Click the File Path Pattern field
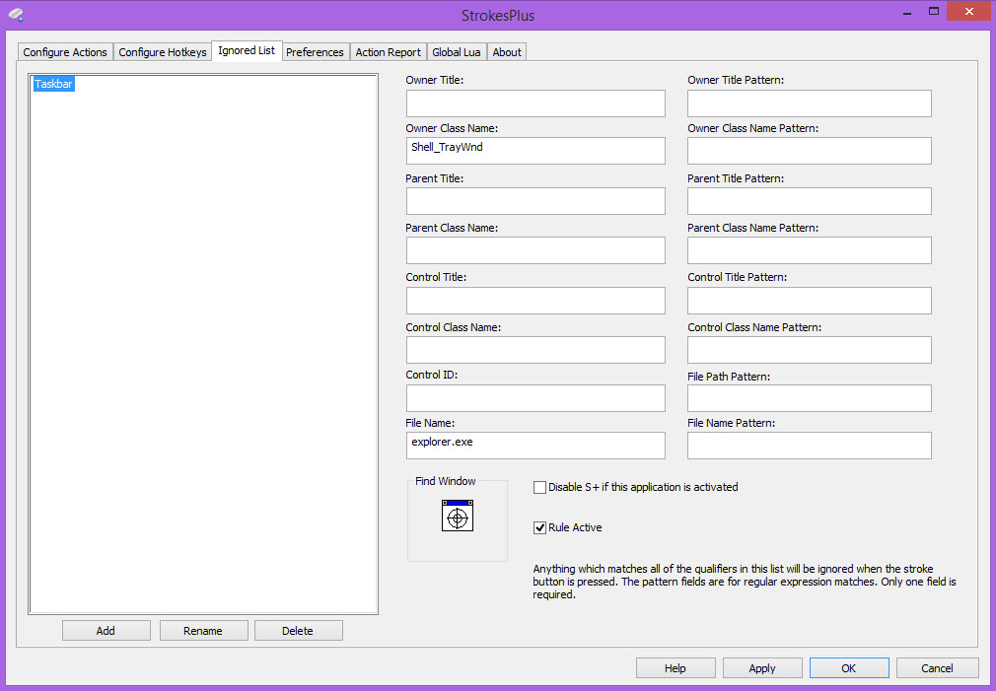 pyautogui.click(x=810, y=398)
